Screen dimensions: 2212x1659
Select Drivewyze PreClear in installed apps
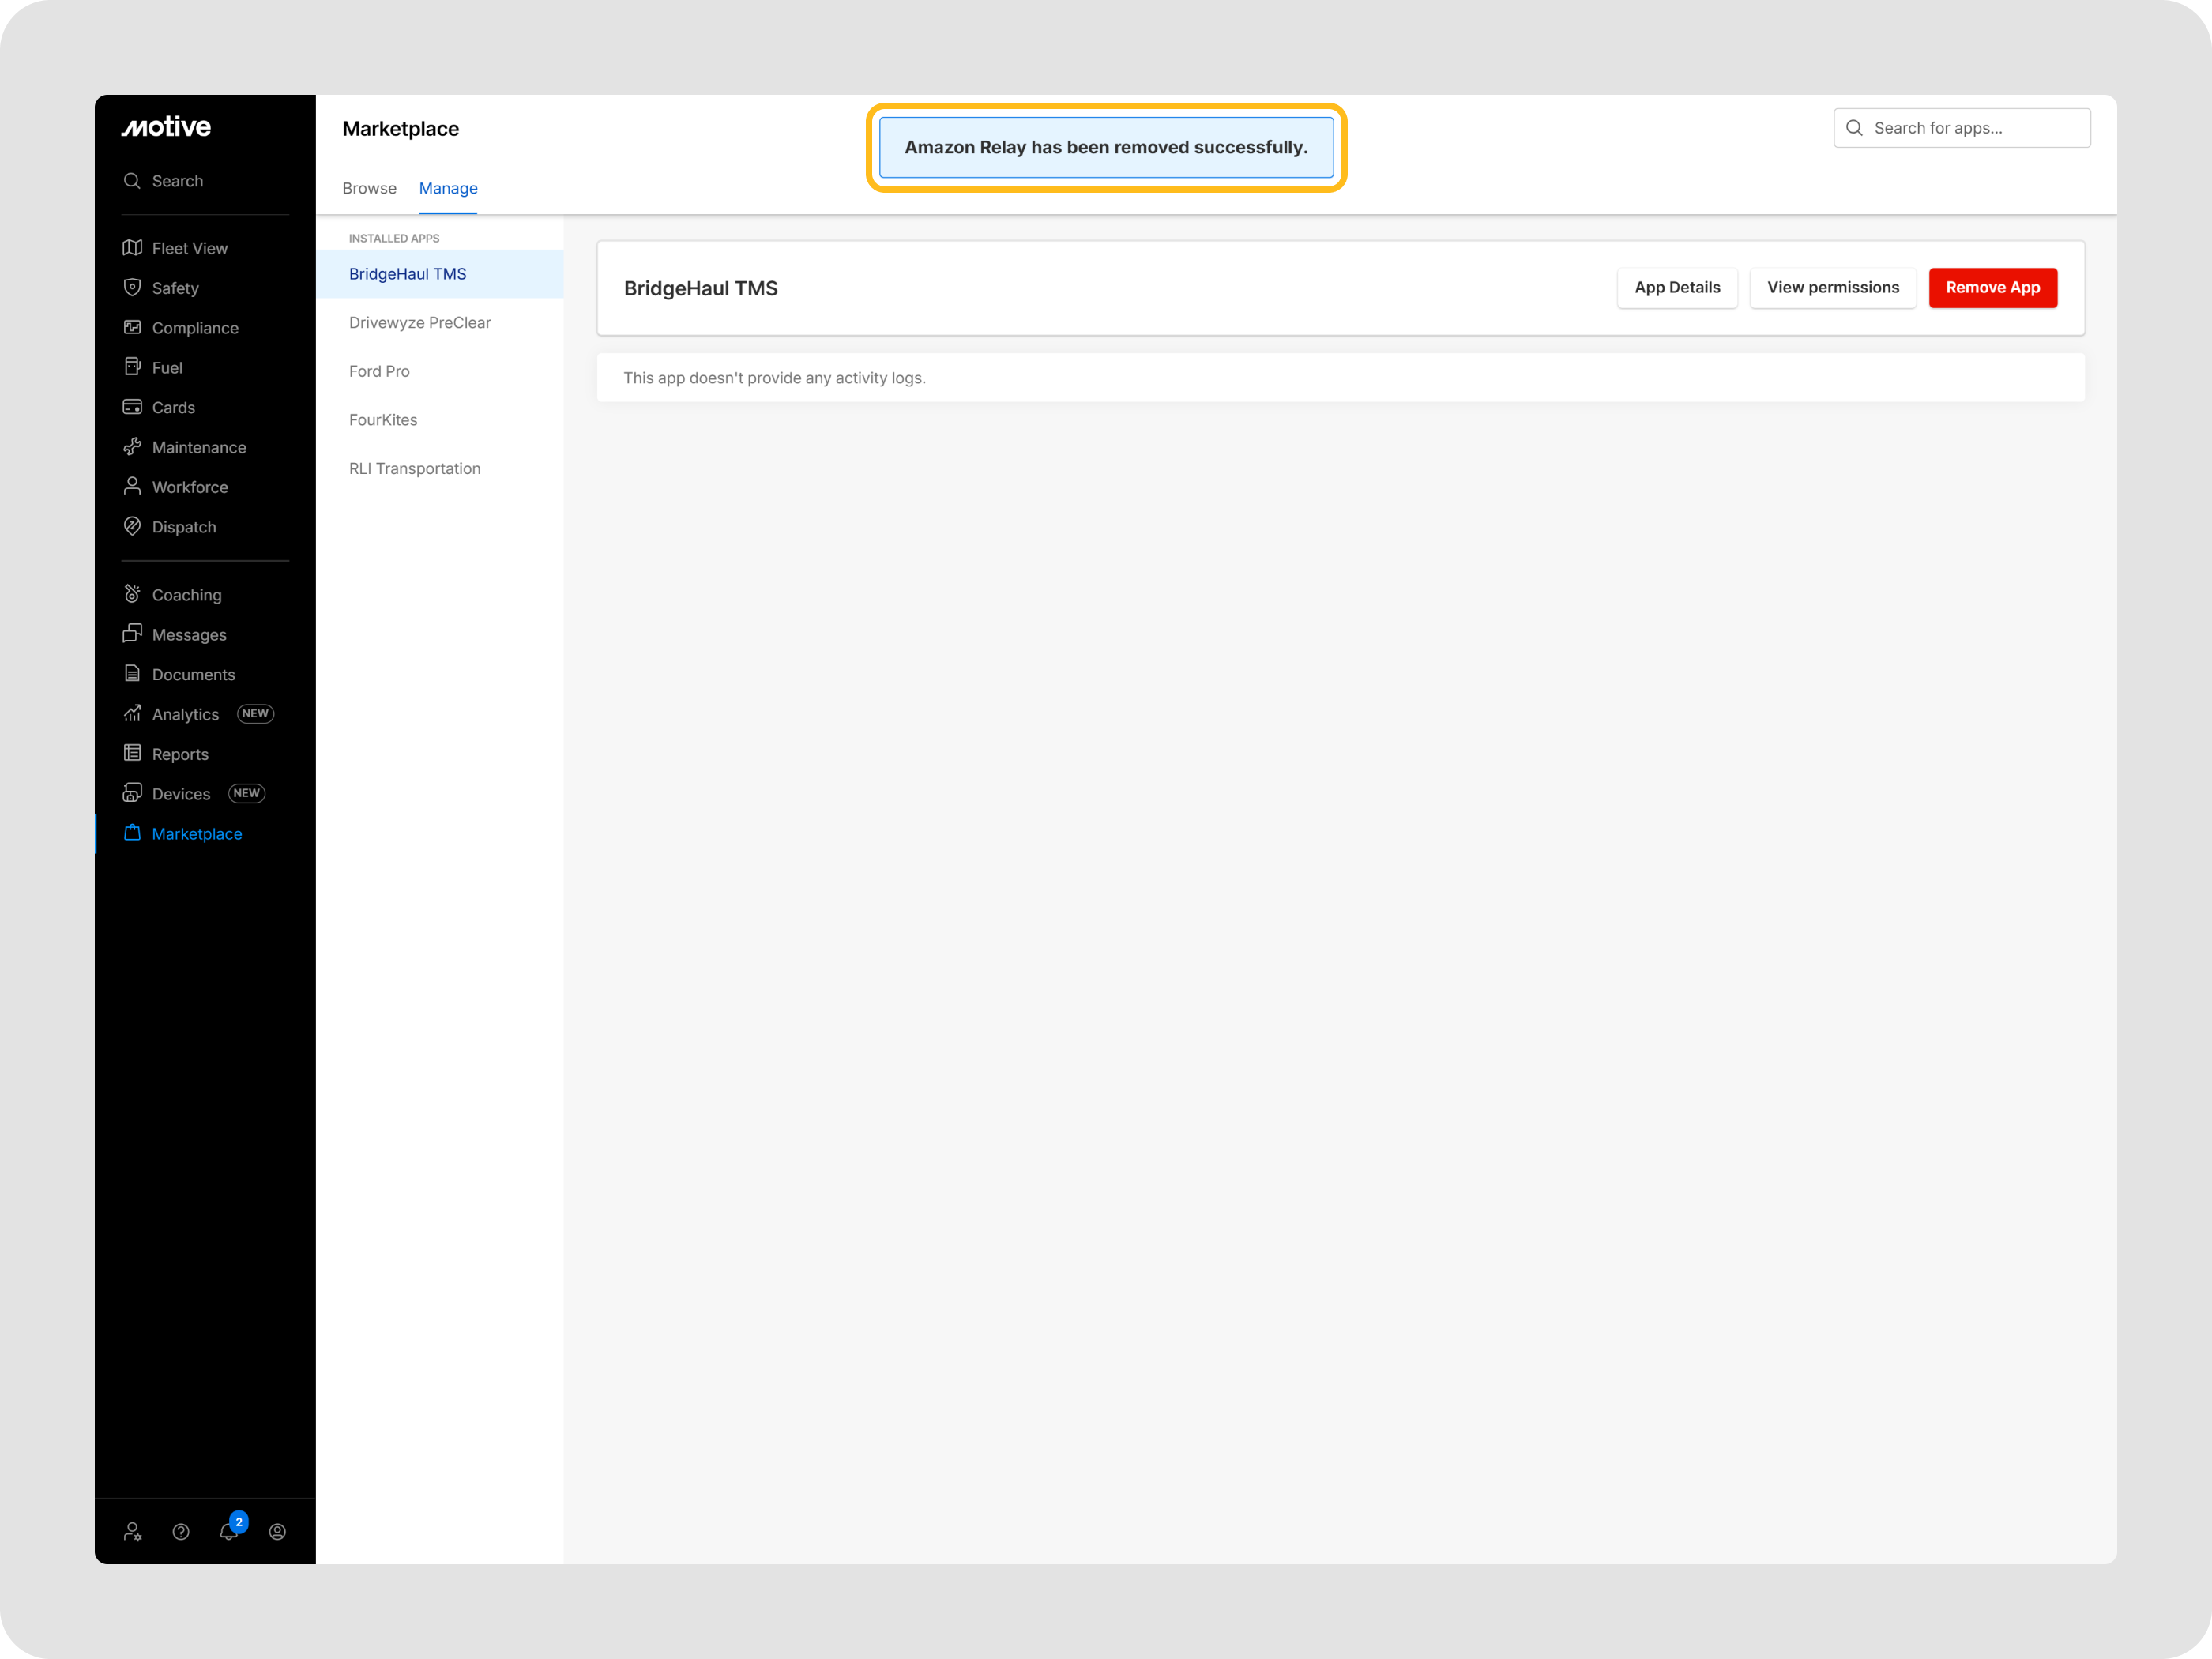(x=420, y=322)
